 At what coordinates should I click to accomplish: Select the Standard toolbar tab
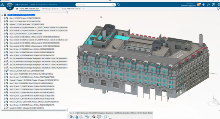(73, 113)
